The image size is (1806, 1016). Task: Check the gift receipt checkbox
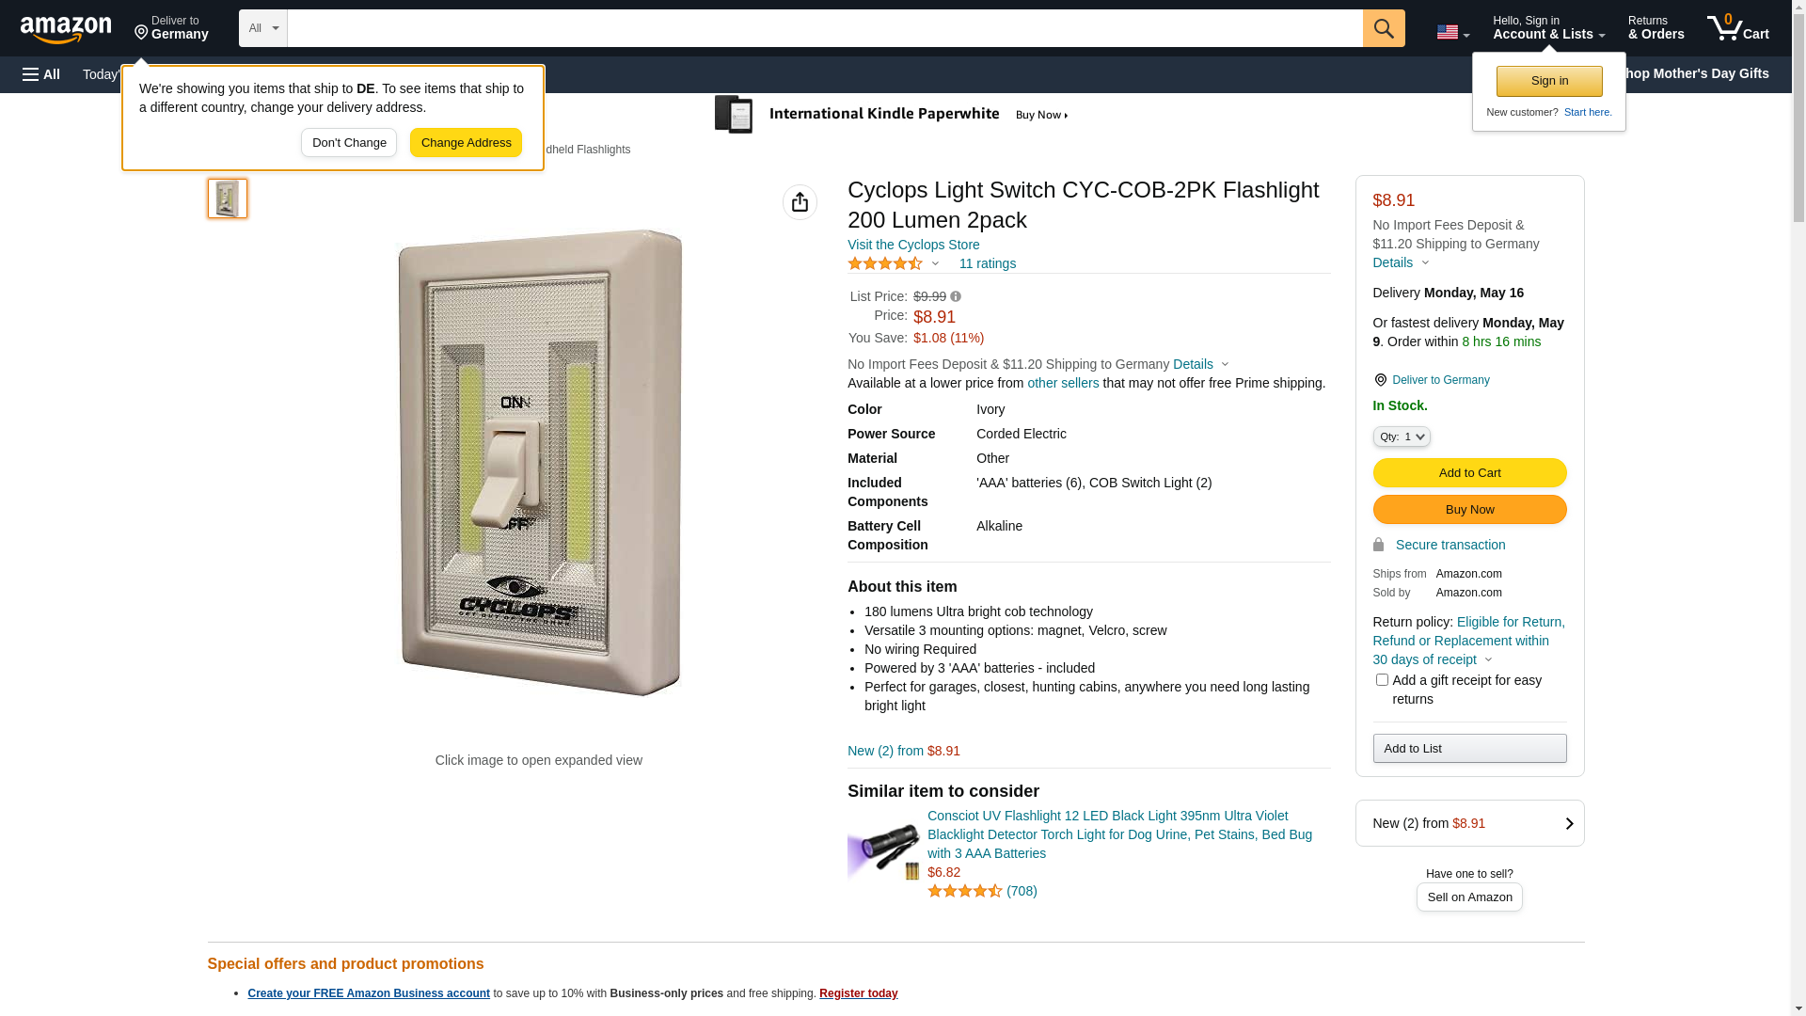(1382, 679)
